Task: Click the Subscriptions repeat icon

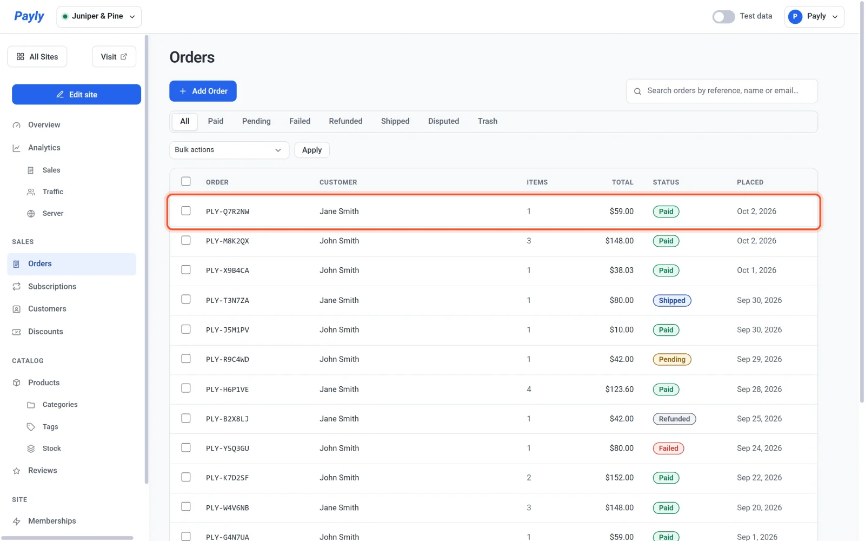Action: (x=17, y=287)
